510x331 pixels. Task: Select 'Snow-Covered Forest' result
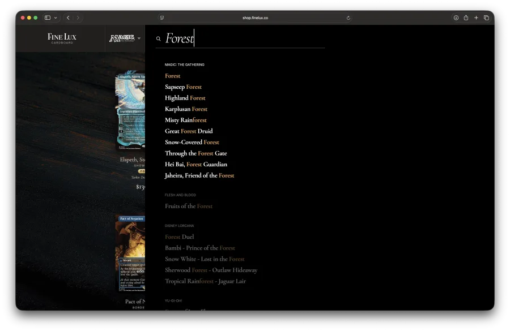tap(192, 142)
